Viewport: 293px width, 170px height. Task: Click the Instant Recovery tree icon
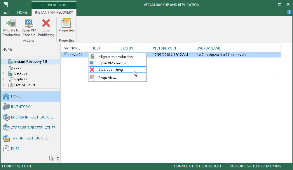[11, 62]
